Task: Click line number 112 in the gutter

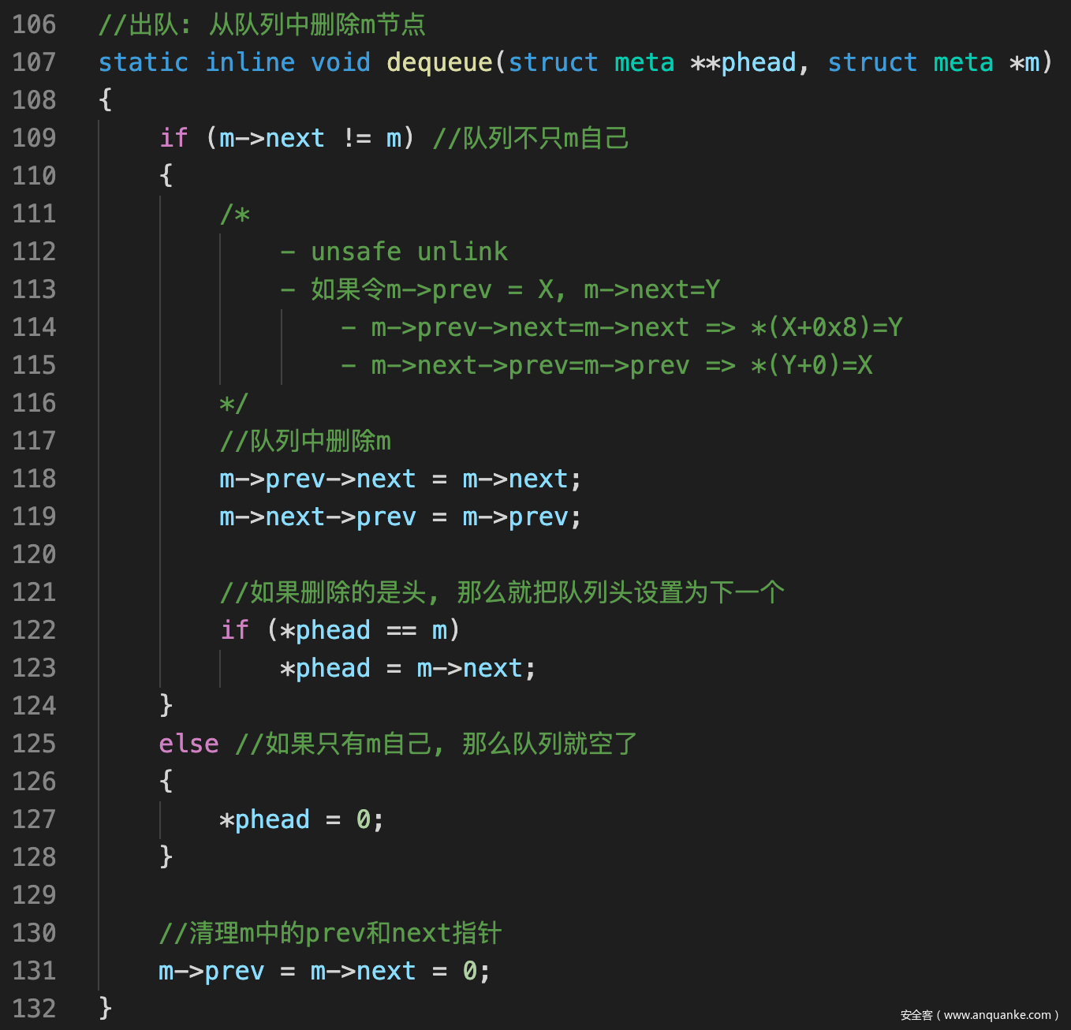Action: pyautogui.click(x=34, y=252)
